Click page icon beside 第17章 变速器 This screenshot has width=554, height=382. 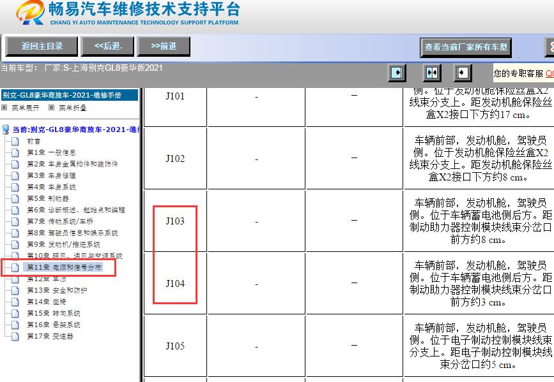click(15, 336)
